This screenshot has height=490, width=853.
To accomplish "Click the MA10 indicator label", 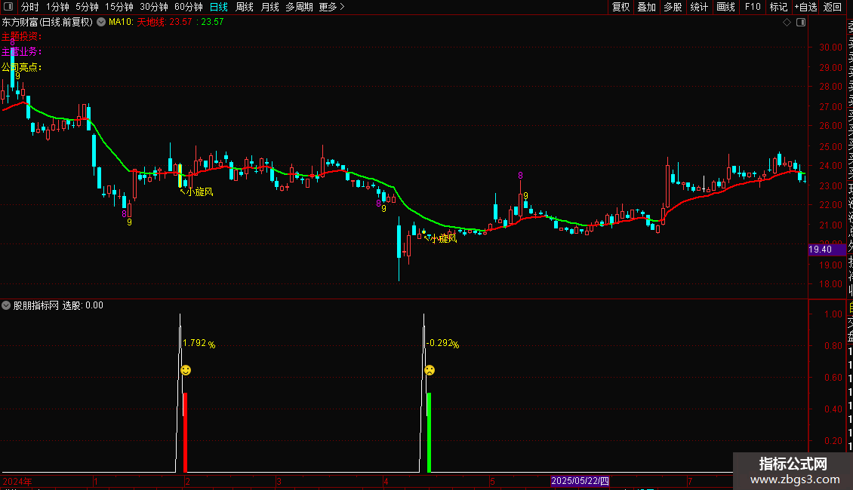I will pyautogui.click(x=121, y=22).
